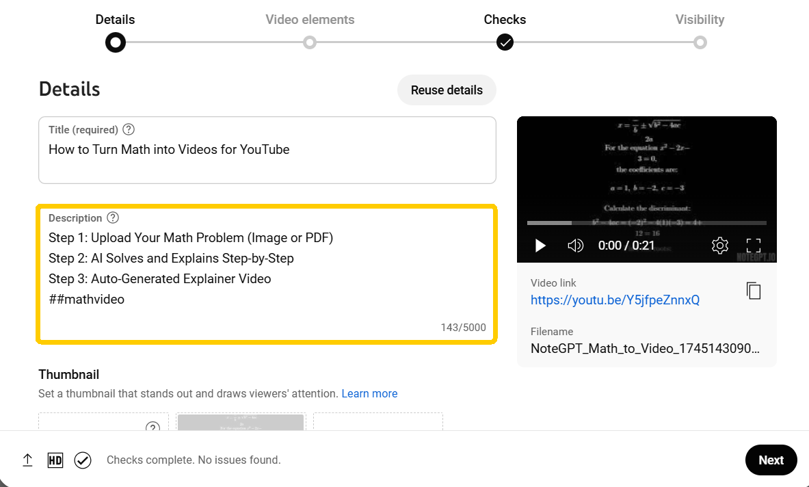Jump to the Checks step indicator
This screenshot has width=809, height=487.
[x=505, y=42]
